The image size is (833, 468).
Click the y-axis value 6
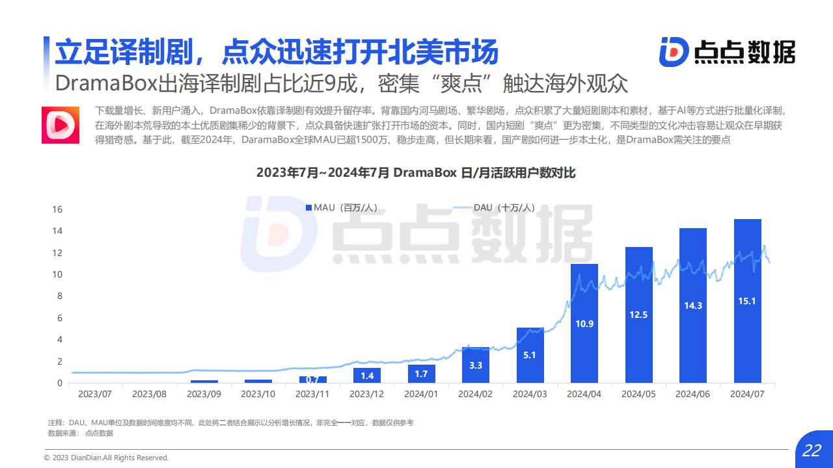pyautogui.click(x=59, y=318)
